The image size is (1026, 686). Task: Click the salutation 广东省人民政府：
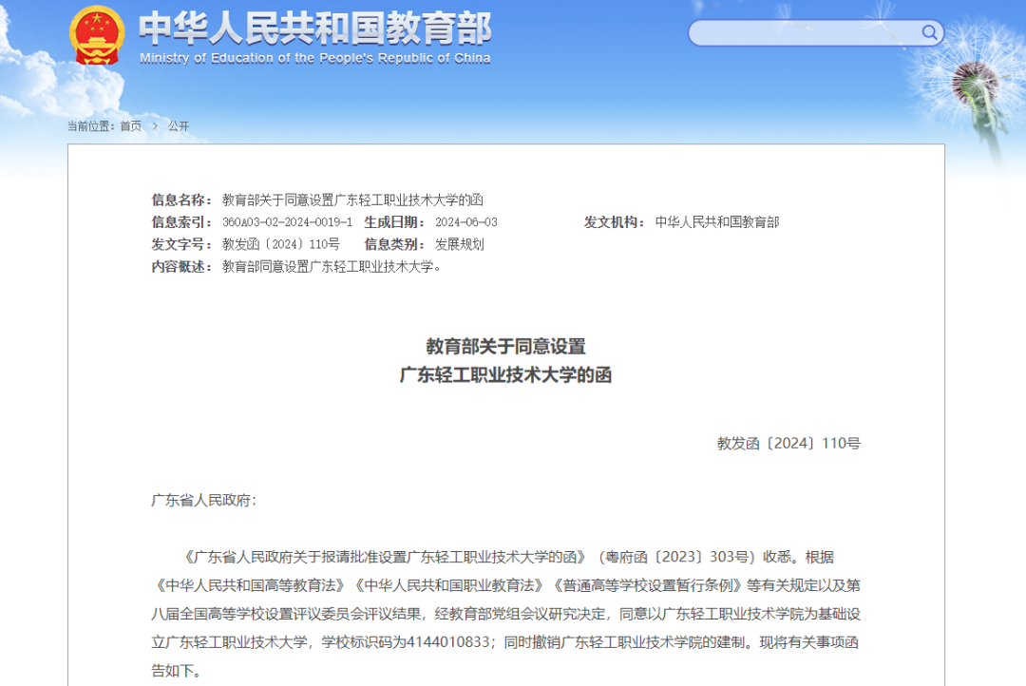coord(203,500)
